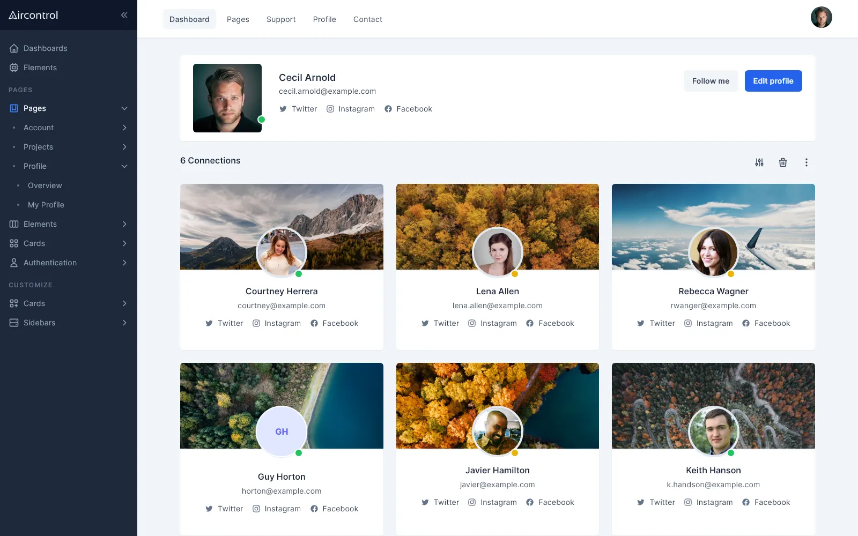Click the trash delete icon for connections
The height and width of the screenshot is (536, 858).
(783, 162)
